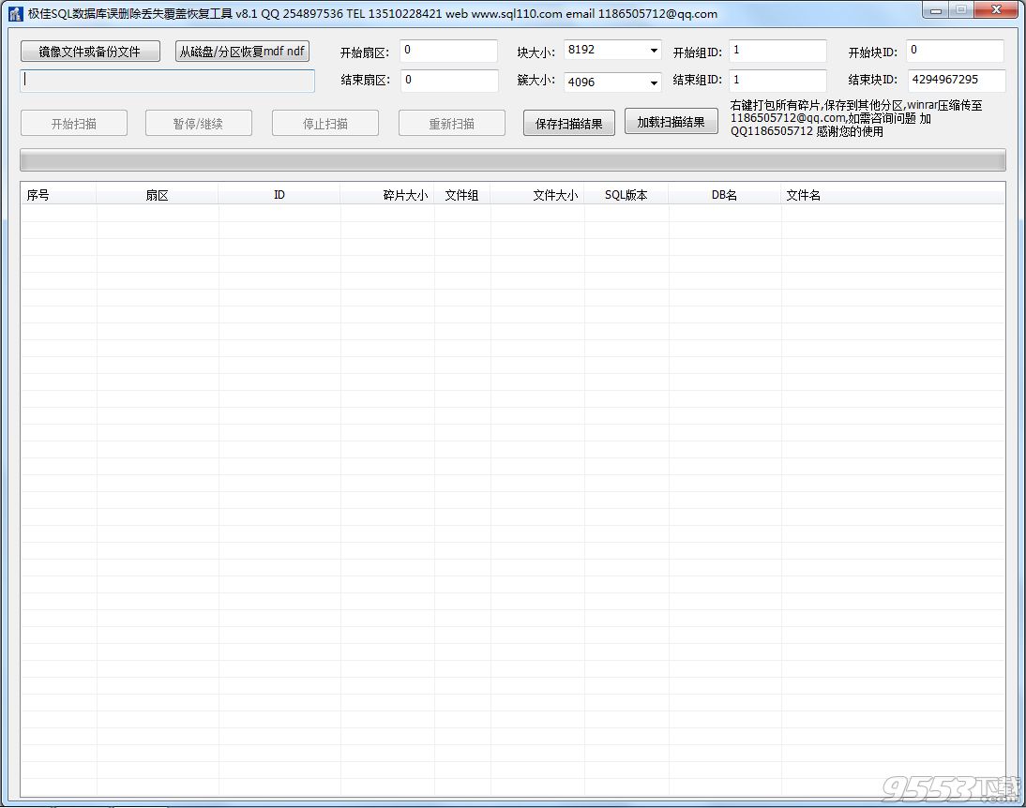Restart scanning via the 重新扫描 button
The width and height of the screenshot is (1026, 808).
click(451, 123)
